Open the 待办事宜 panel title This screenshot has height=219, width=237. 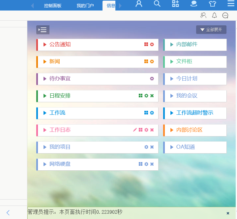coord(60,79)
